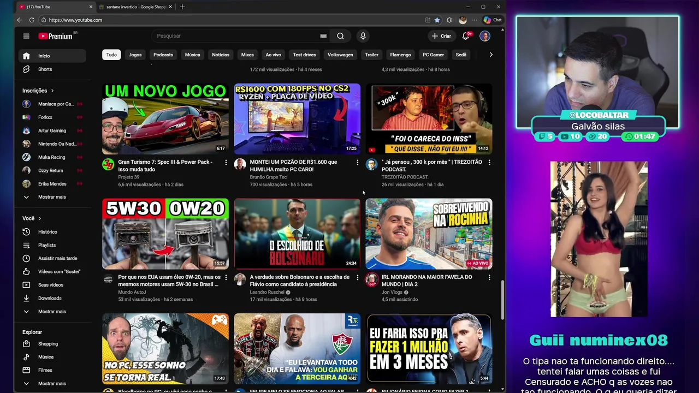Click the youtube.com address bar
The image size is (699, 393).
232,20
